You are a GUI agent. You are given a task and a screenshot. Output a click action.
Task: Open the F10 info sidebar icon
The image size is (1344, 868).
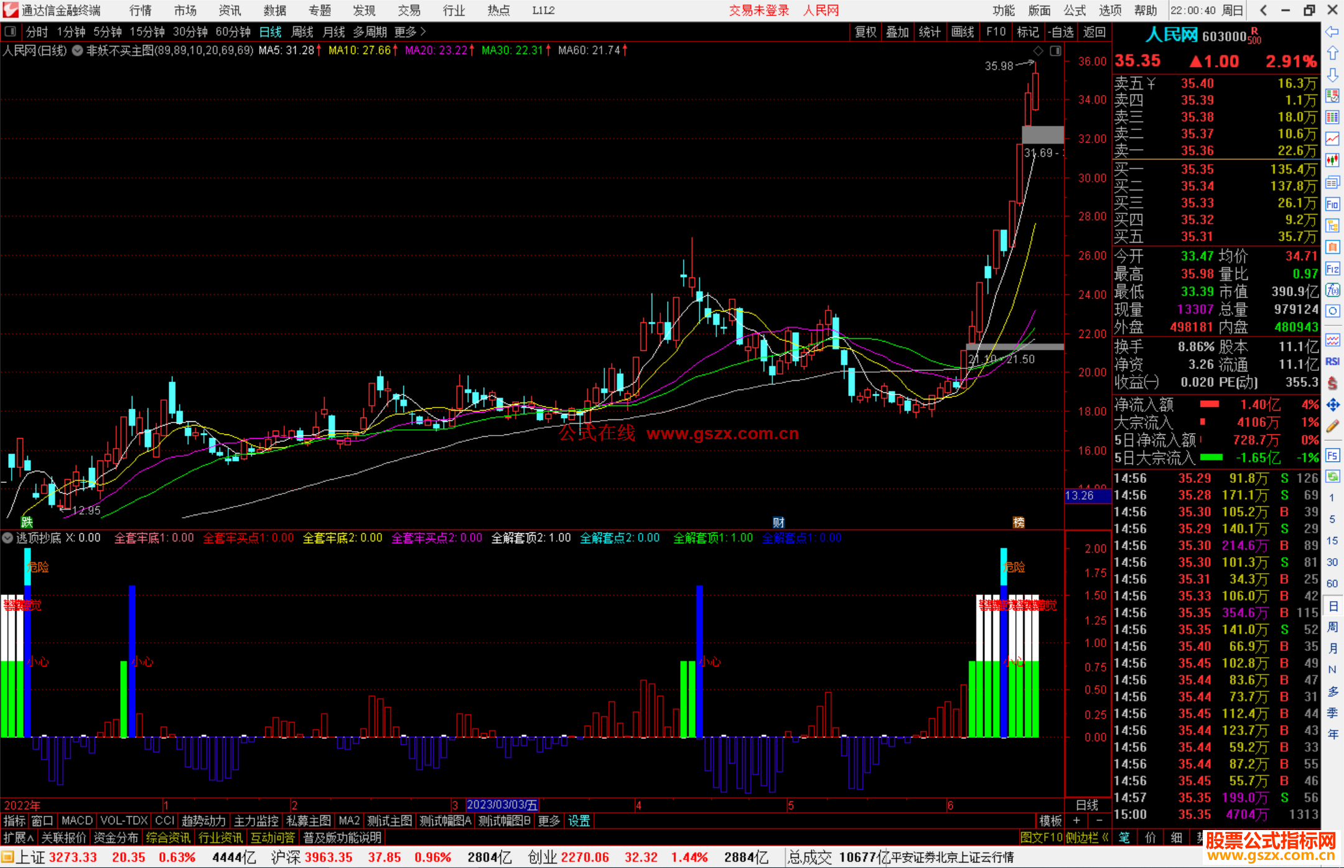tap(1332, 204)
